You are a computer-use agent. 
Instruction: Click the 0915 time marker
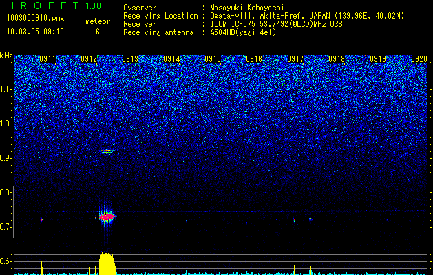pyautogui.click(x=213, y=59)
